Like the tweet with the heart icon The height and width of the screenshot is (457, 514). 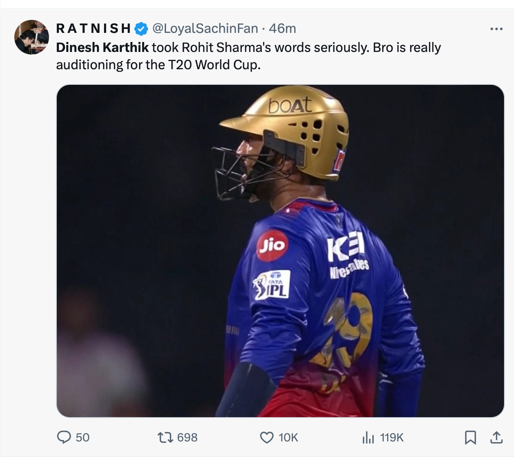(267, 438)
